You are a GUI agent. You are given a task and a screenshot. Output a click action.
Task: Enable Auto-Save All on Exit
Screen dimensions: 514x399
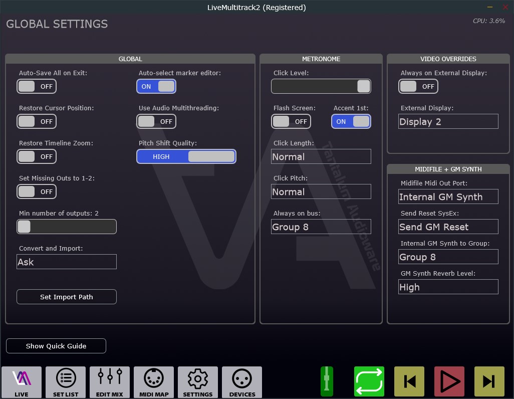[x=37, y=86]
